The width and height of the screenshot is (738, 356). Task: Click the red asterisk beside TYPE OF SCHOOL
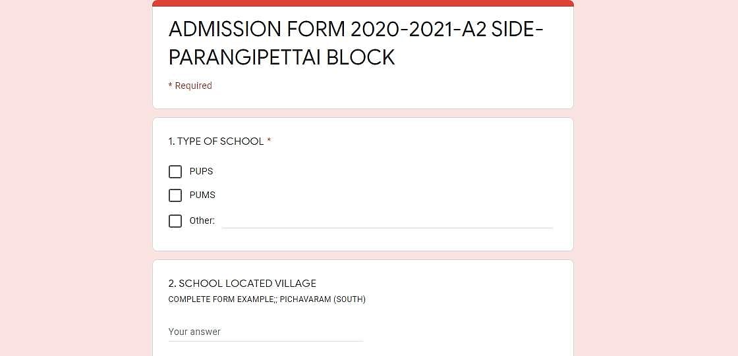(269, 141)
